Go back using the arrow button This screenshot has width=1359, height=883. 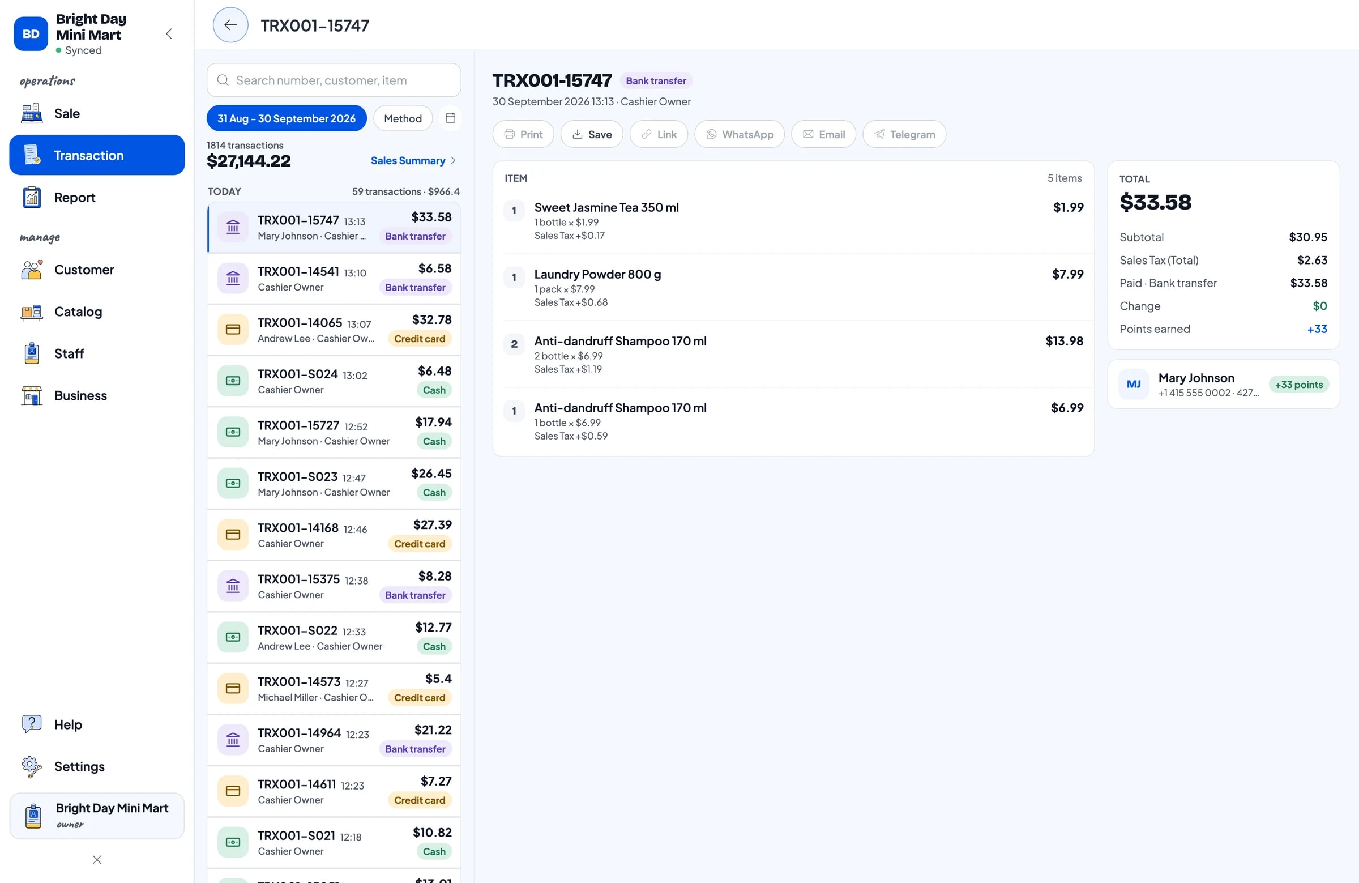230,24
